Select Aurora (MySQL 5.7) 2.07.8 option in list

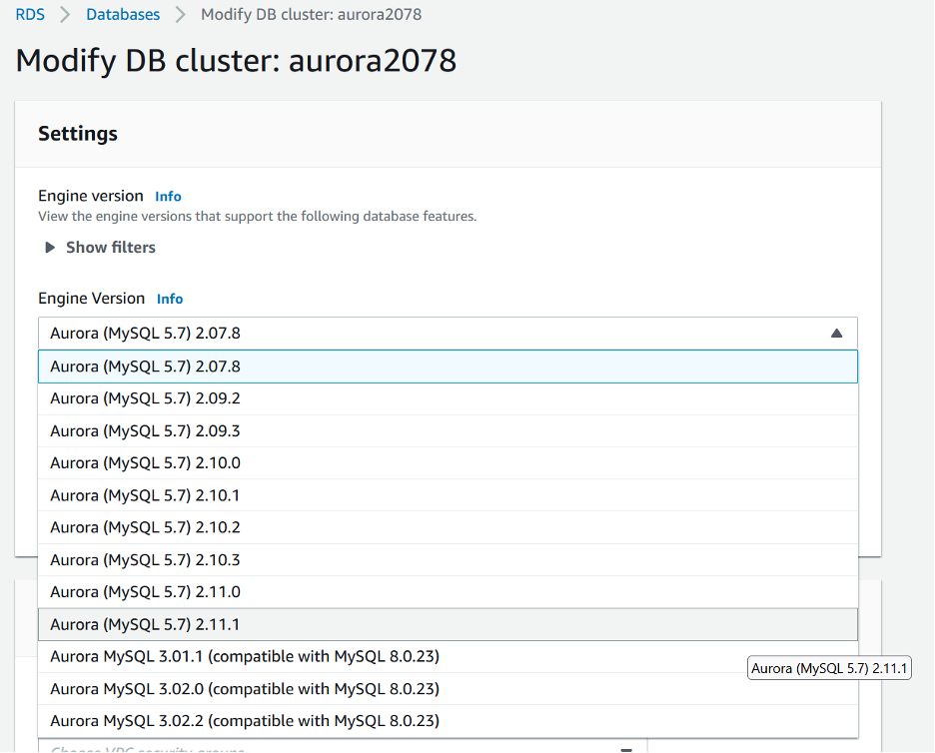448,367
